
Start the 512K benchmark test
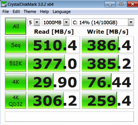16,63
